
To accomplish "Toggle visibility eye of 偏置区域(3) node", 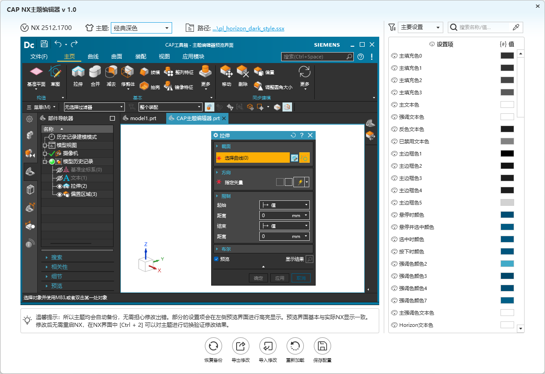I will tap(59, 194).
